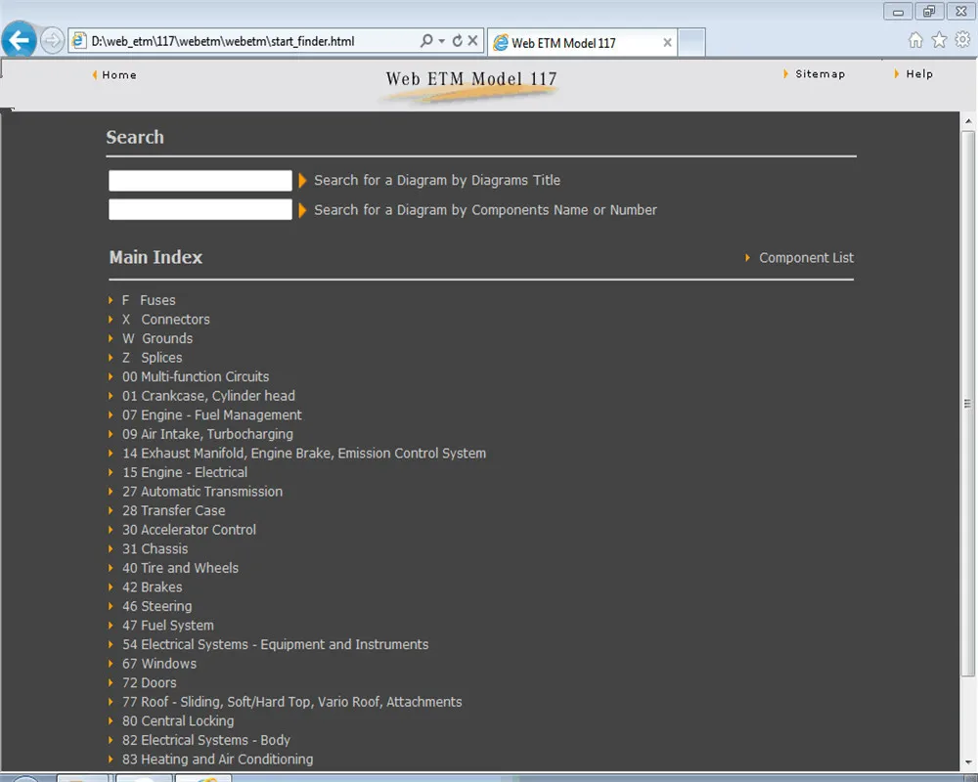Open the address bar dropdown arrow

point(442,41)
